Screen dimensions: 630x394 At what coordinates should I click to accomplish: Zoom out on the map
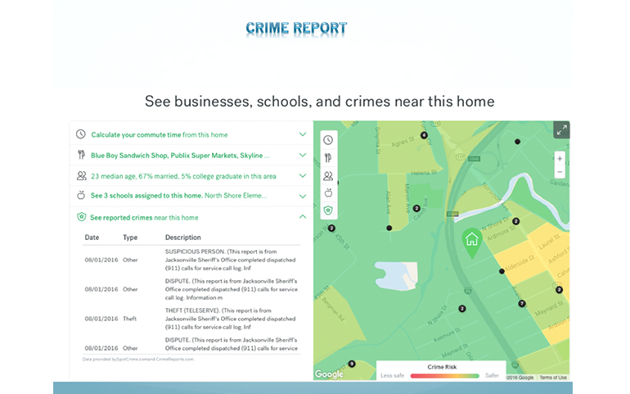click(560, 172)
